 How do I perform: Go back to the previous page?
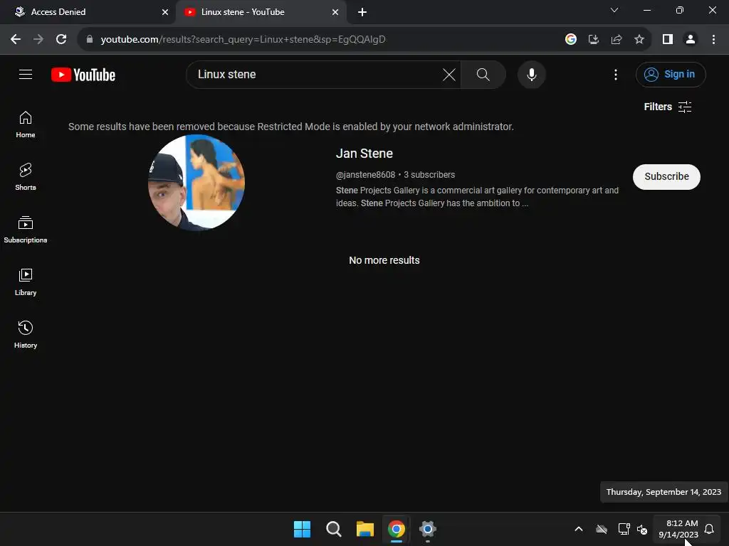coord(16,39)
